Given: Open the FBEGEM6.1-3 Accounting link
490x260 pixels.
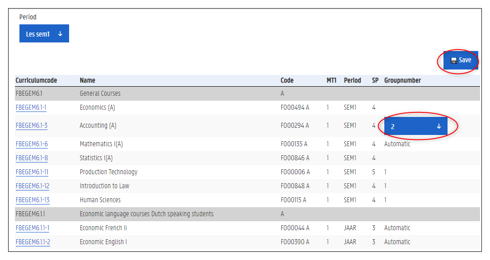Looking at the screenshot, I should [31, 125].
